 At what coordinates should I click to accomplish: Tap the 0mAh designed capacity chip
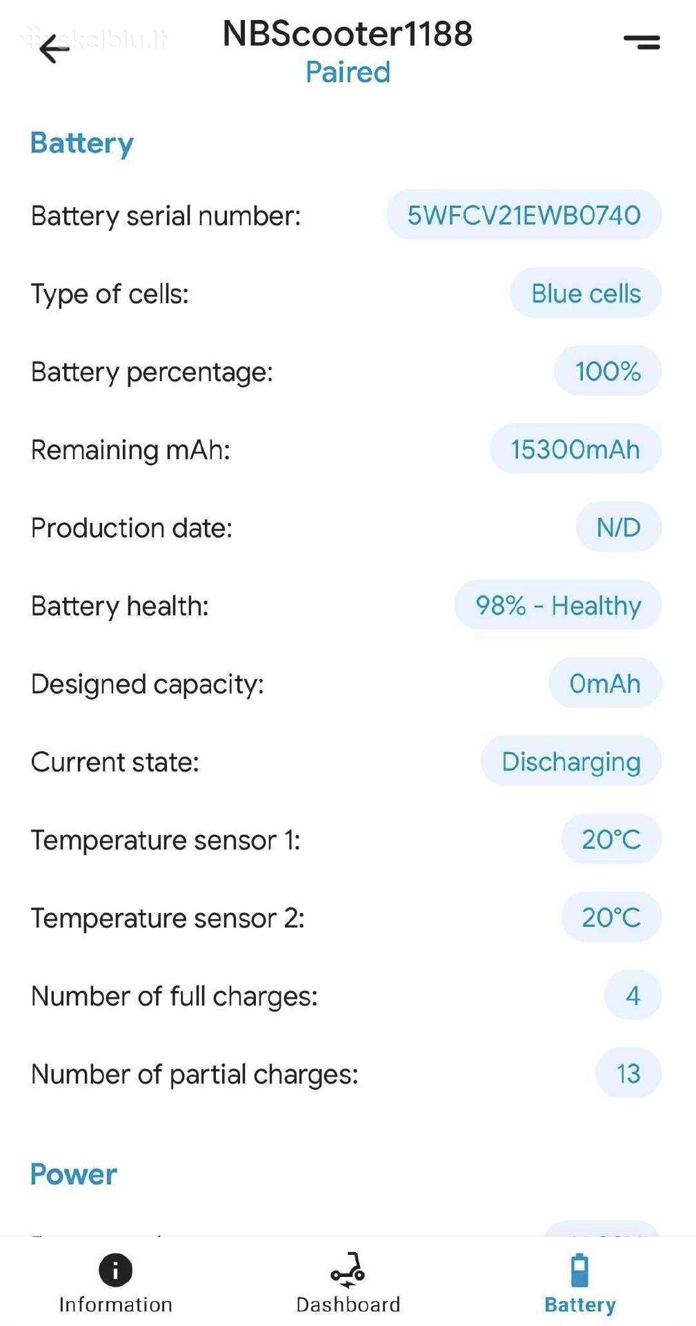click(x=605, y=683)
